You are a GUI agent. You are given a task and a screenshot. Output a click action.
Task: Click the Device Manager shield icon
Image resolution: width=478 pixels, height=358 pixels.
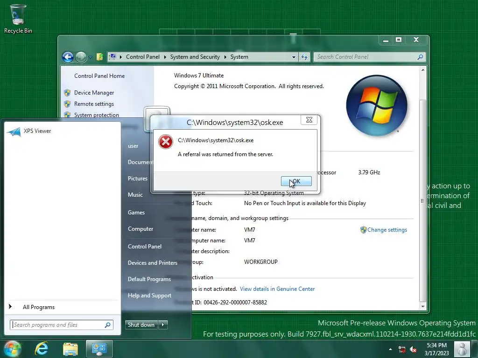tap(67, 93)
